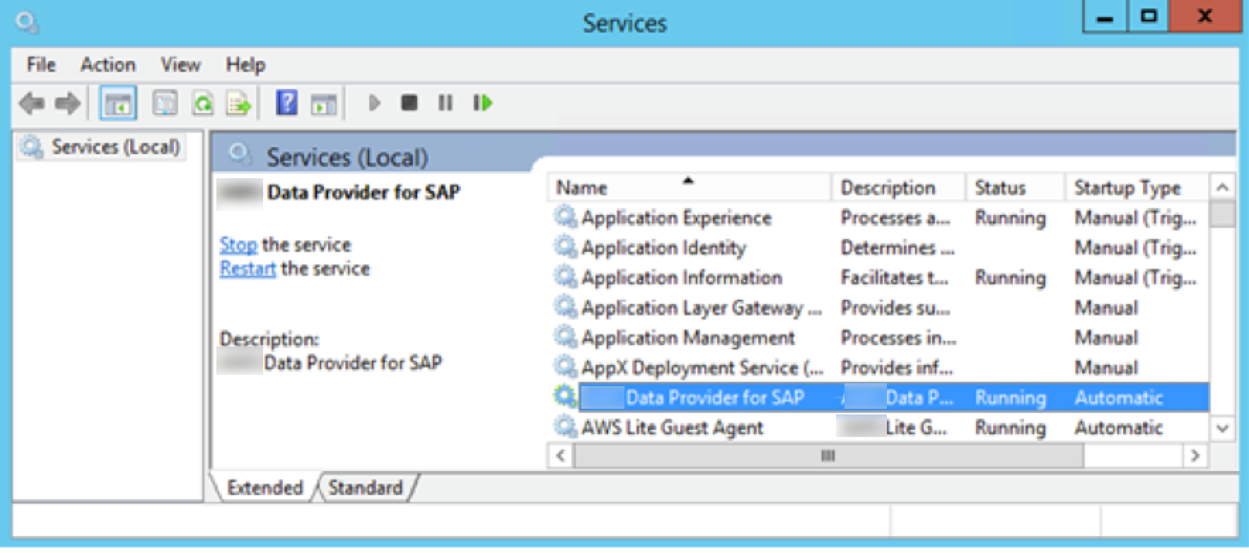The height and width of the screenshot is (553, 1249).
Task: Click the Restart the service link
Action: [248, 269]
